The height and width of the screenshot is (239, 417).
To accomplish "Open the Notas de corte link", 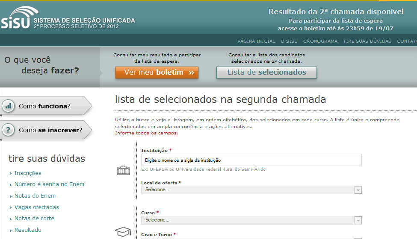I will [x=34, y=219].
